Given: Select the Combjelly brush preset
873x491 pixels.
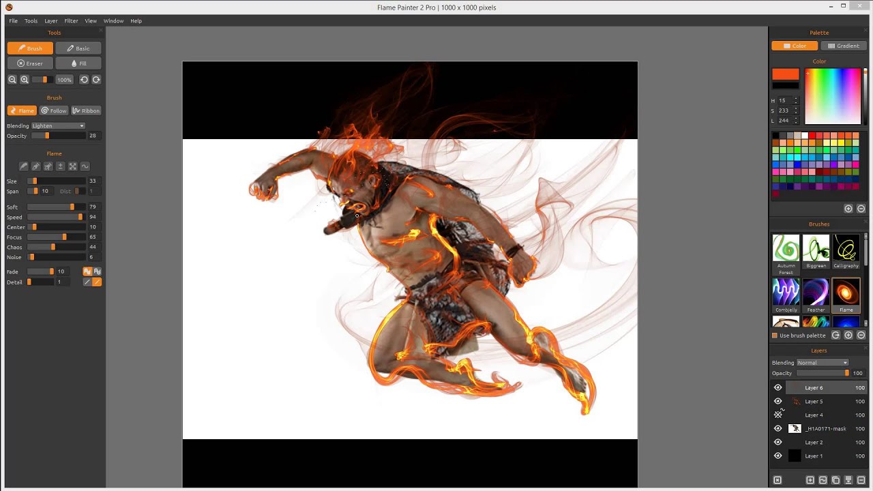Looking at the screenshot, I should tap(786, 295).
